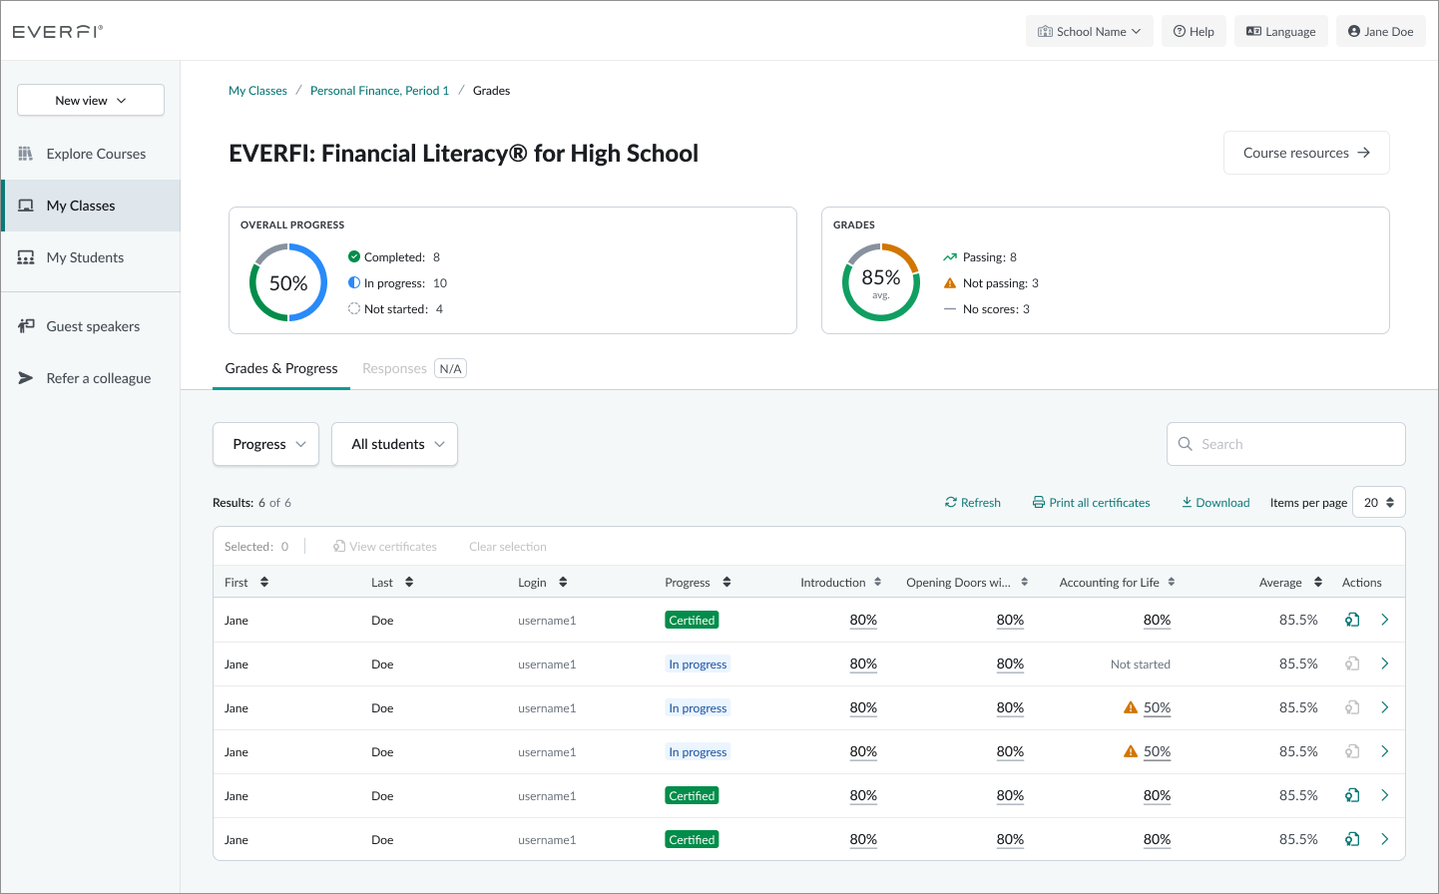Click the EVERFI logo
1439x894 pixels.
58,31
